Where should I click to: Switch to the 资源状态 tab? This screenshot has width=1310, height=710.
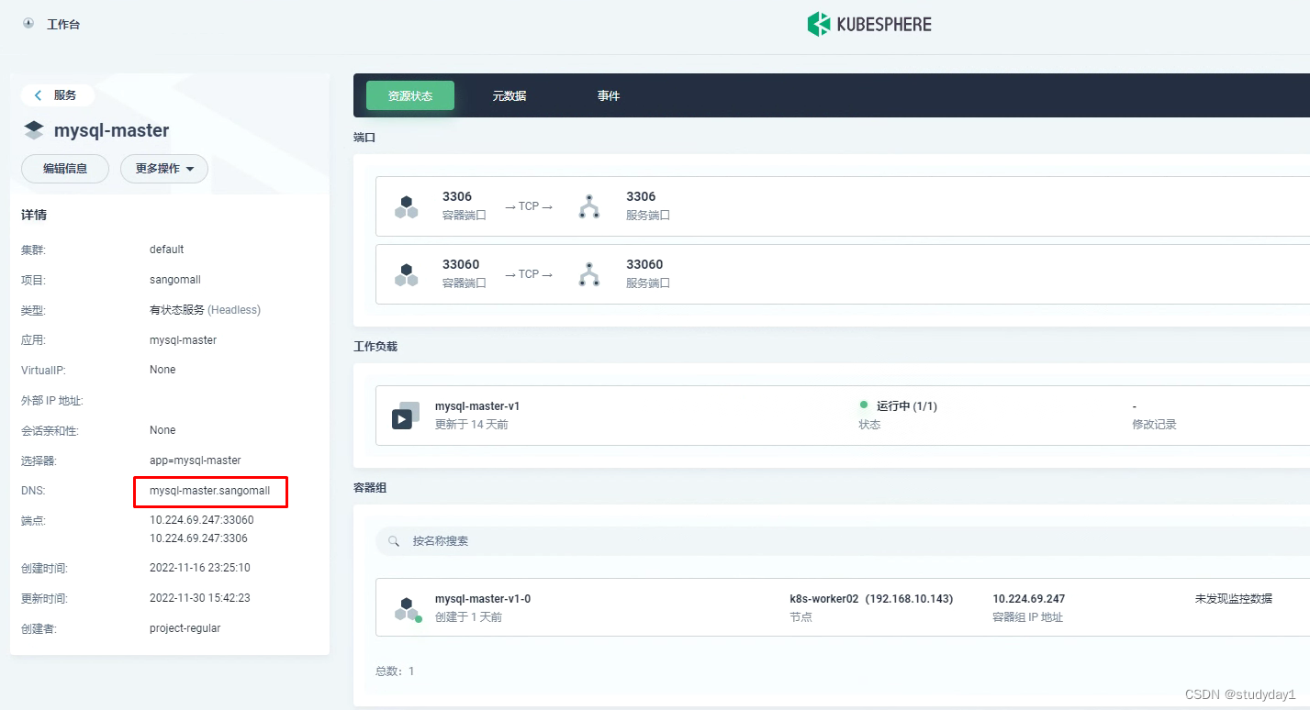(410, 95)
